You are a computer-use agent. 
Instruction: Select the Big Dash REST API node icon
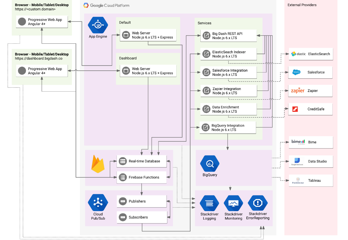(206, 35)
